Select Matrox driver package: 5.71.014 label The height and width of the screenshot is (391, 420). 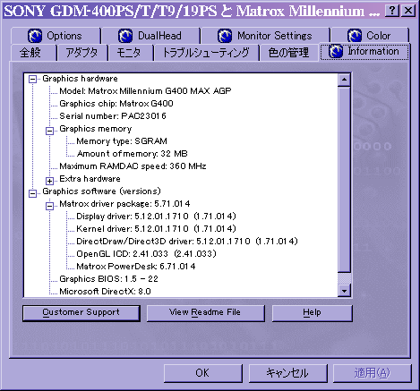pyautogui.click(x=124, y=204)
